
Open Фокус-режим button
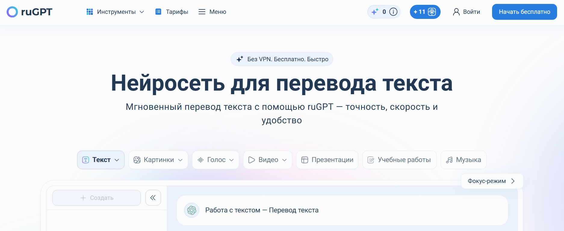(492, 181)
